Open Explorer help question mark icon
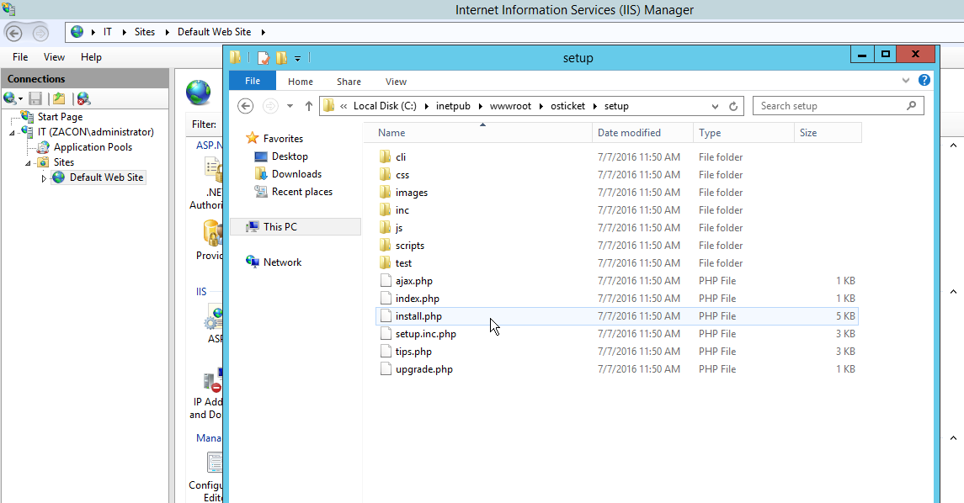 (924, 81)
